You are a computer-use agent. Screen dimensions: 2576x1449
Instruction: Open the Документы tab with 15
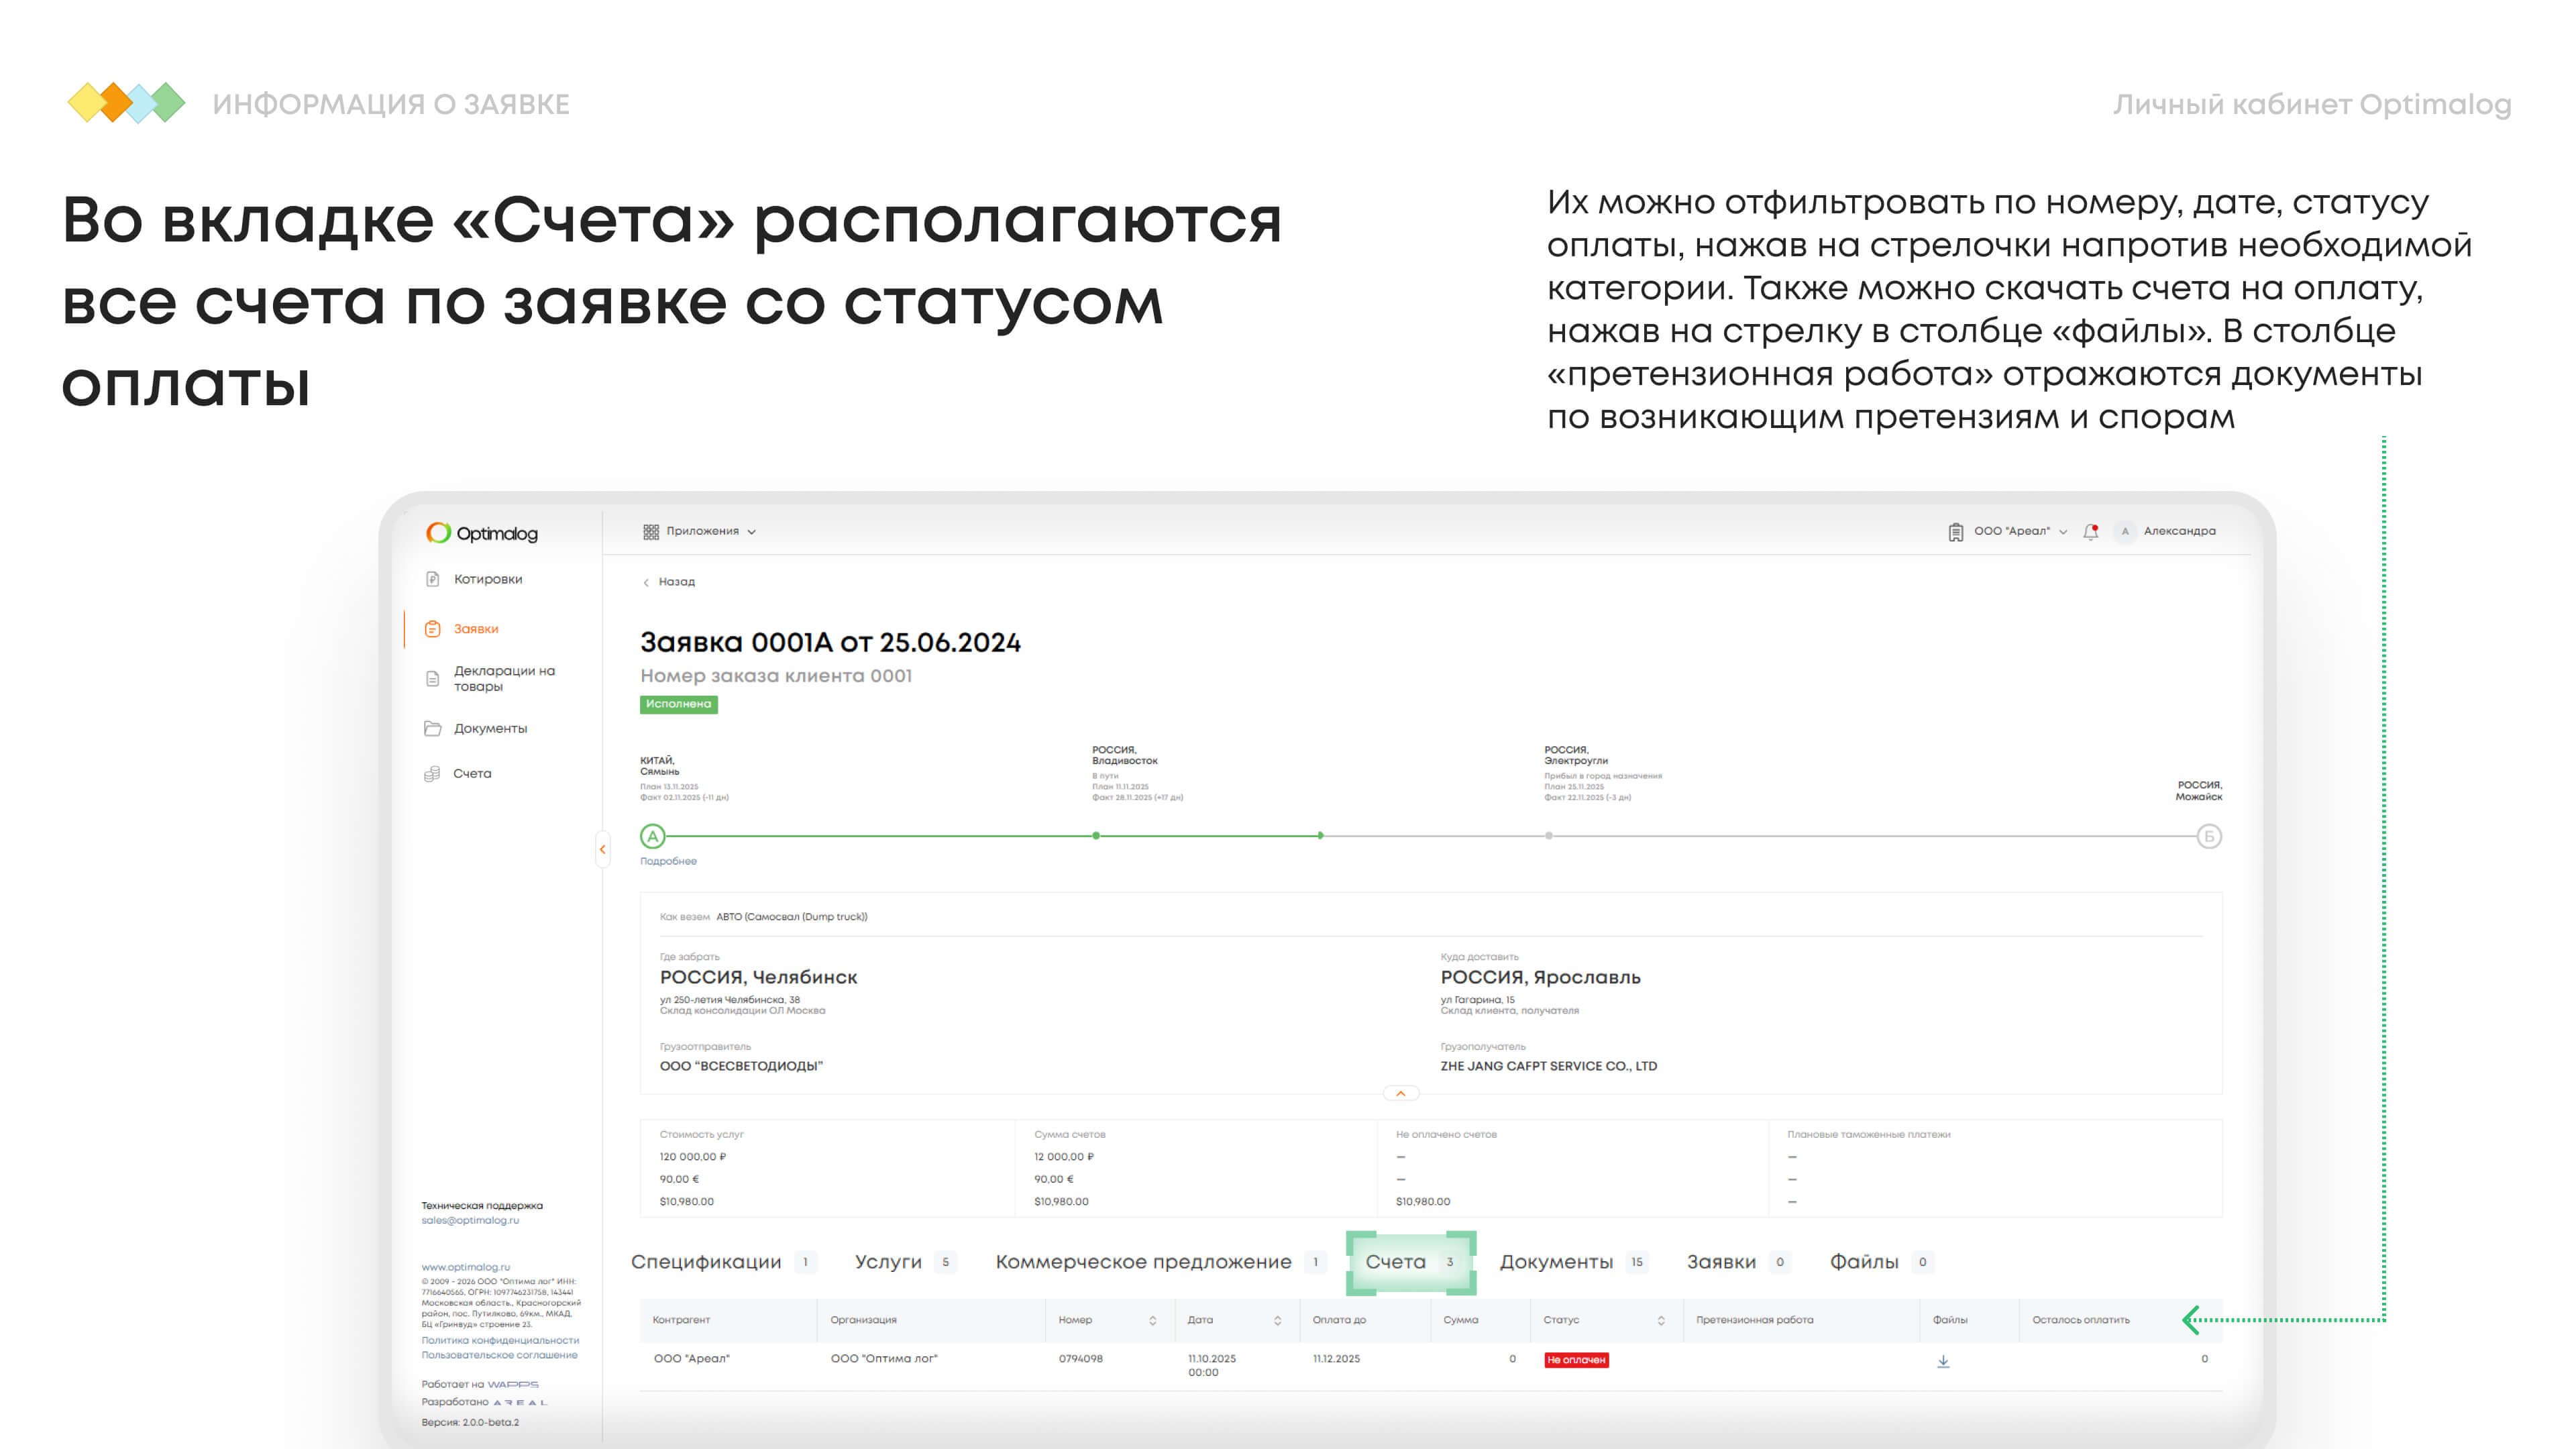(1557, 1262)
